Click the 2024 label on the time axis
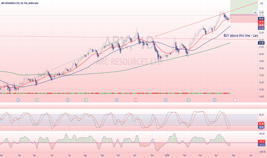The image size is (267, 158). [x=167, y=155]
